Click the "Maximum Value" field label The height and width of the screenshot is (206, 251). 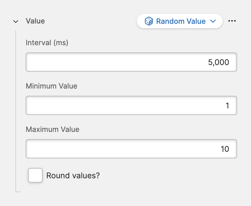53,130
